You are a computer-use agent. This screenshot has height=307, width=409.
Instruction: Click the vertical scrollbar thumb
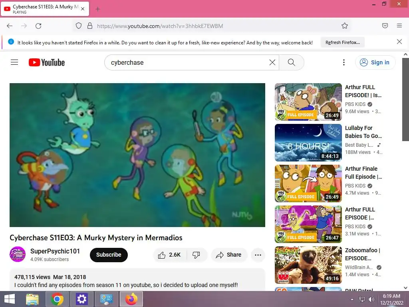click(405, 100)
